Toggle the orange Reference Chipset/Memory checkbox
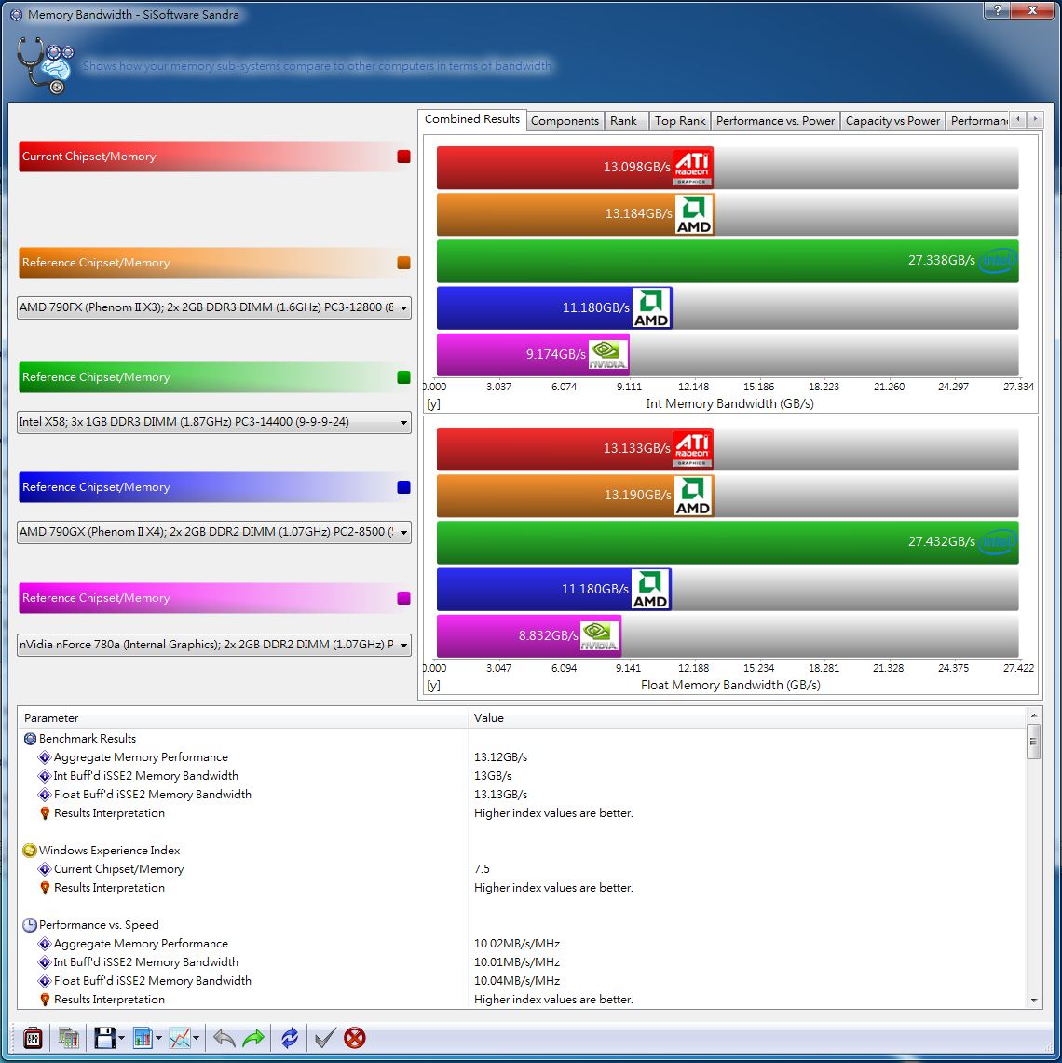The image size is (1062, 1063). click(x=403, y=263)
